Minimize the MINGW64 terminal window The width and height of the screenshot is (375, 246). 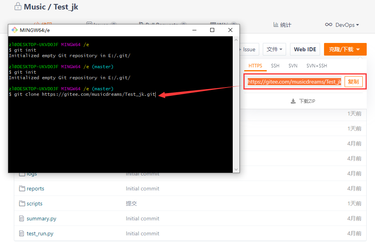coord(194,30)
